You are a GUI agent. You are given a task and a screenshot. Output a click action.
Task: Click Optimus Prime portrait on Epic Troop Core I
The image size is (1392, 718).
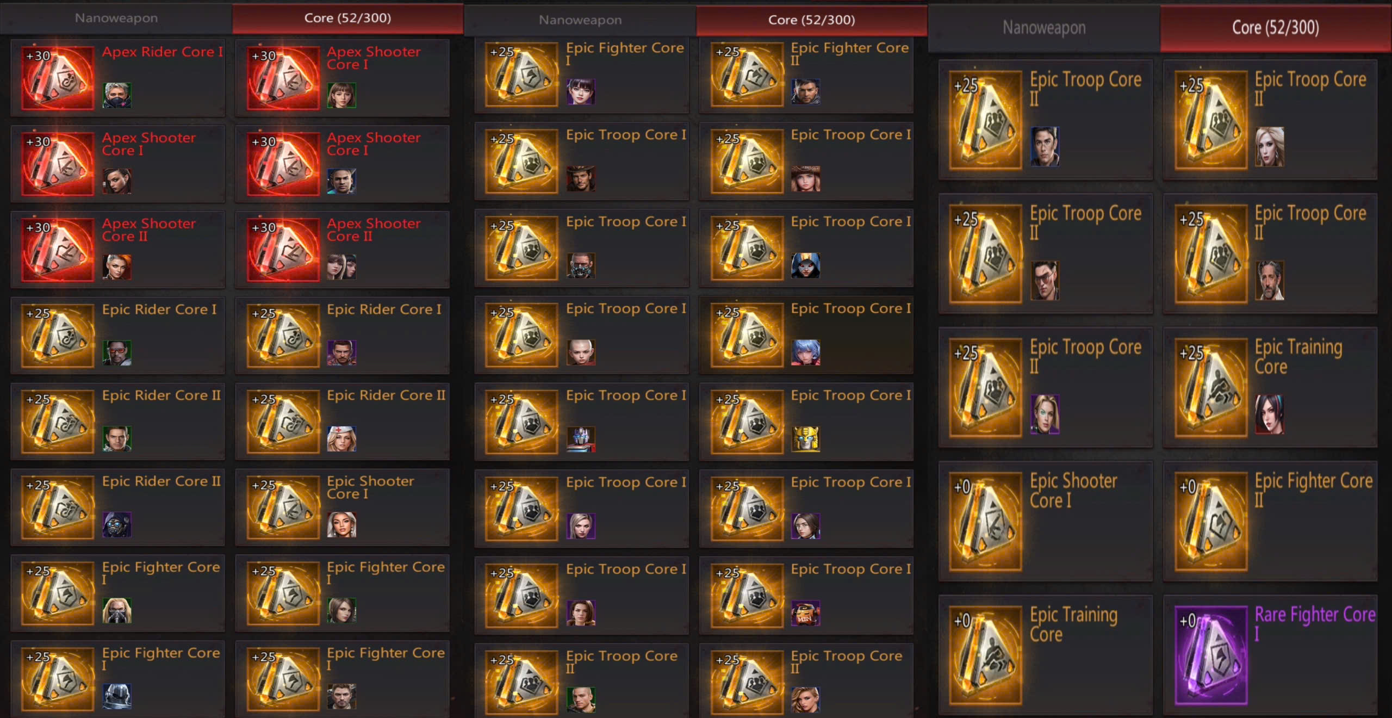coord(581,439)
